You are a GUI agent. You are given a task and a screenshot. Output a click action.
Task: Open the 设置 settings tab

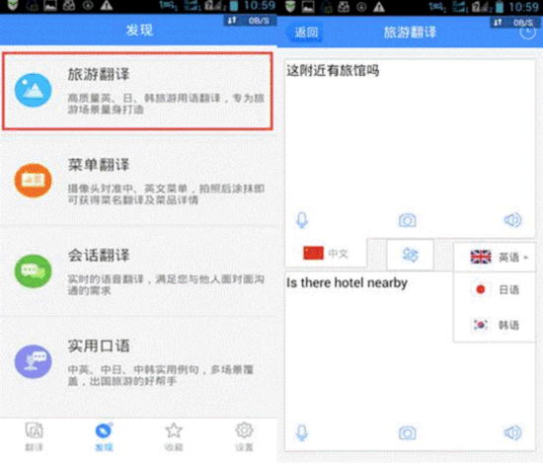[x=244, y=437]
